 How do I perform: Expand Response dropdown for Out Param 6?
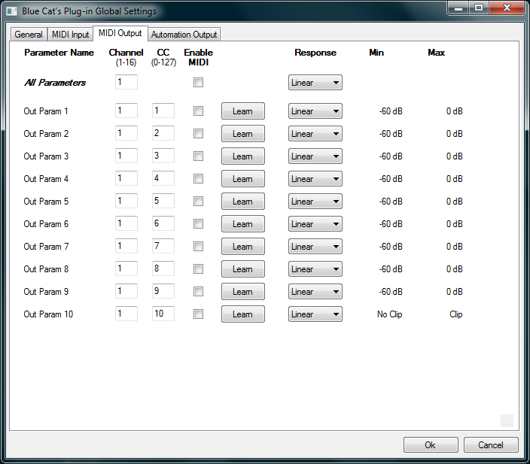[315, 224]
